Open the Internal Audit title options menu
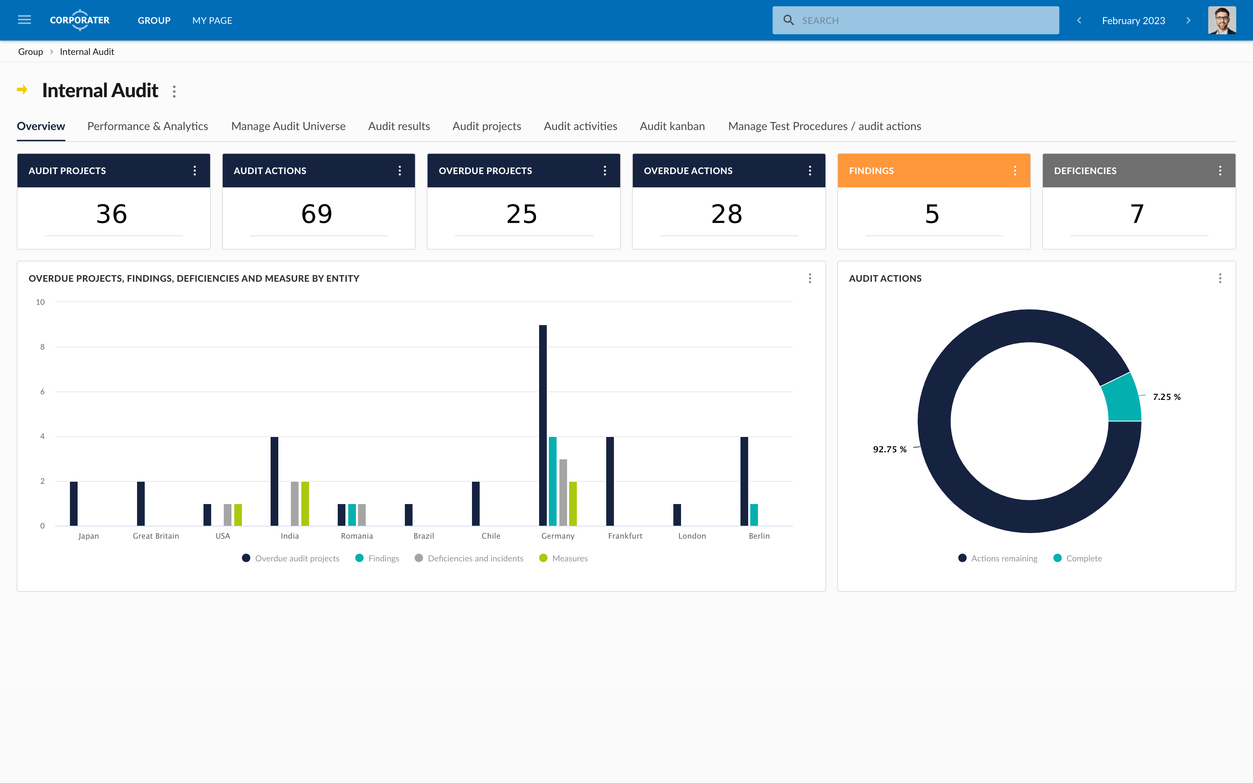The width and height of the screenshot is (1253, 783). [x=174, y=91]
